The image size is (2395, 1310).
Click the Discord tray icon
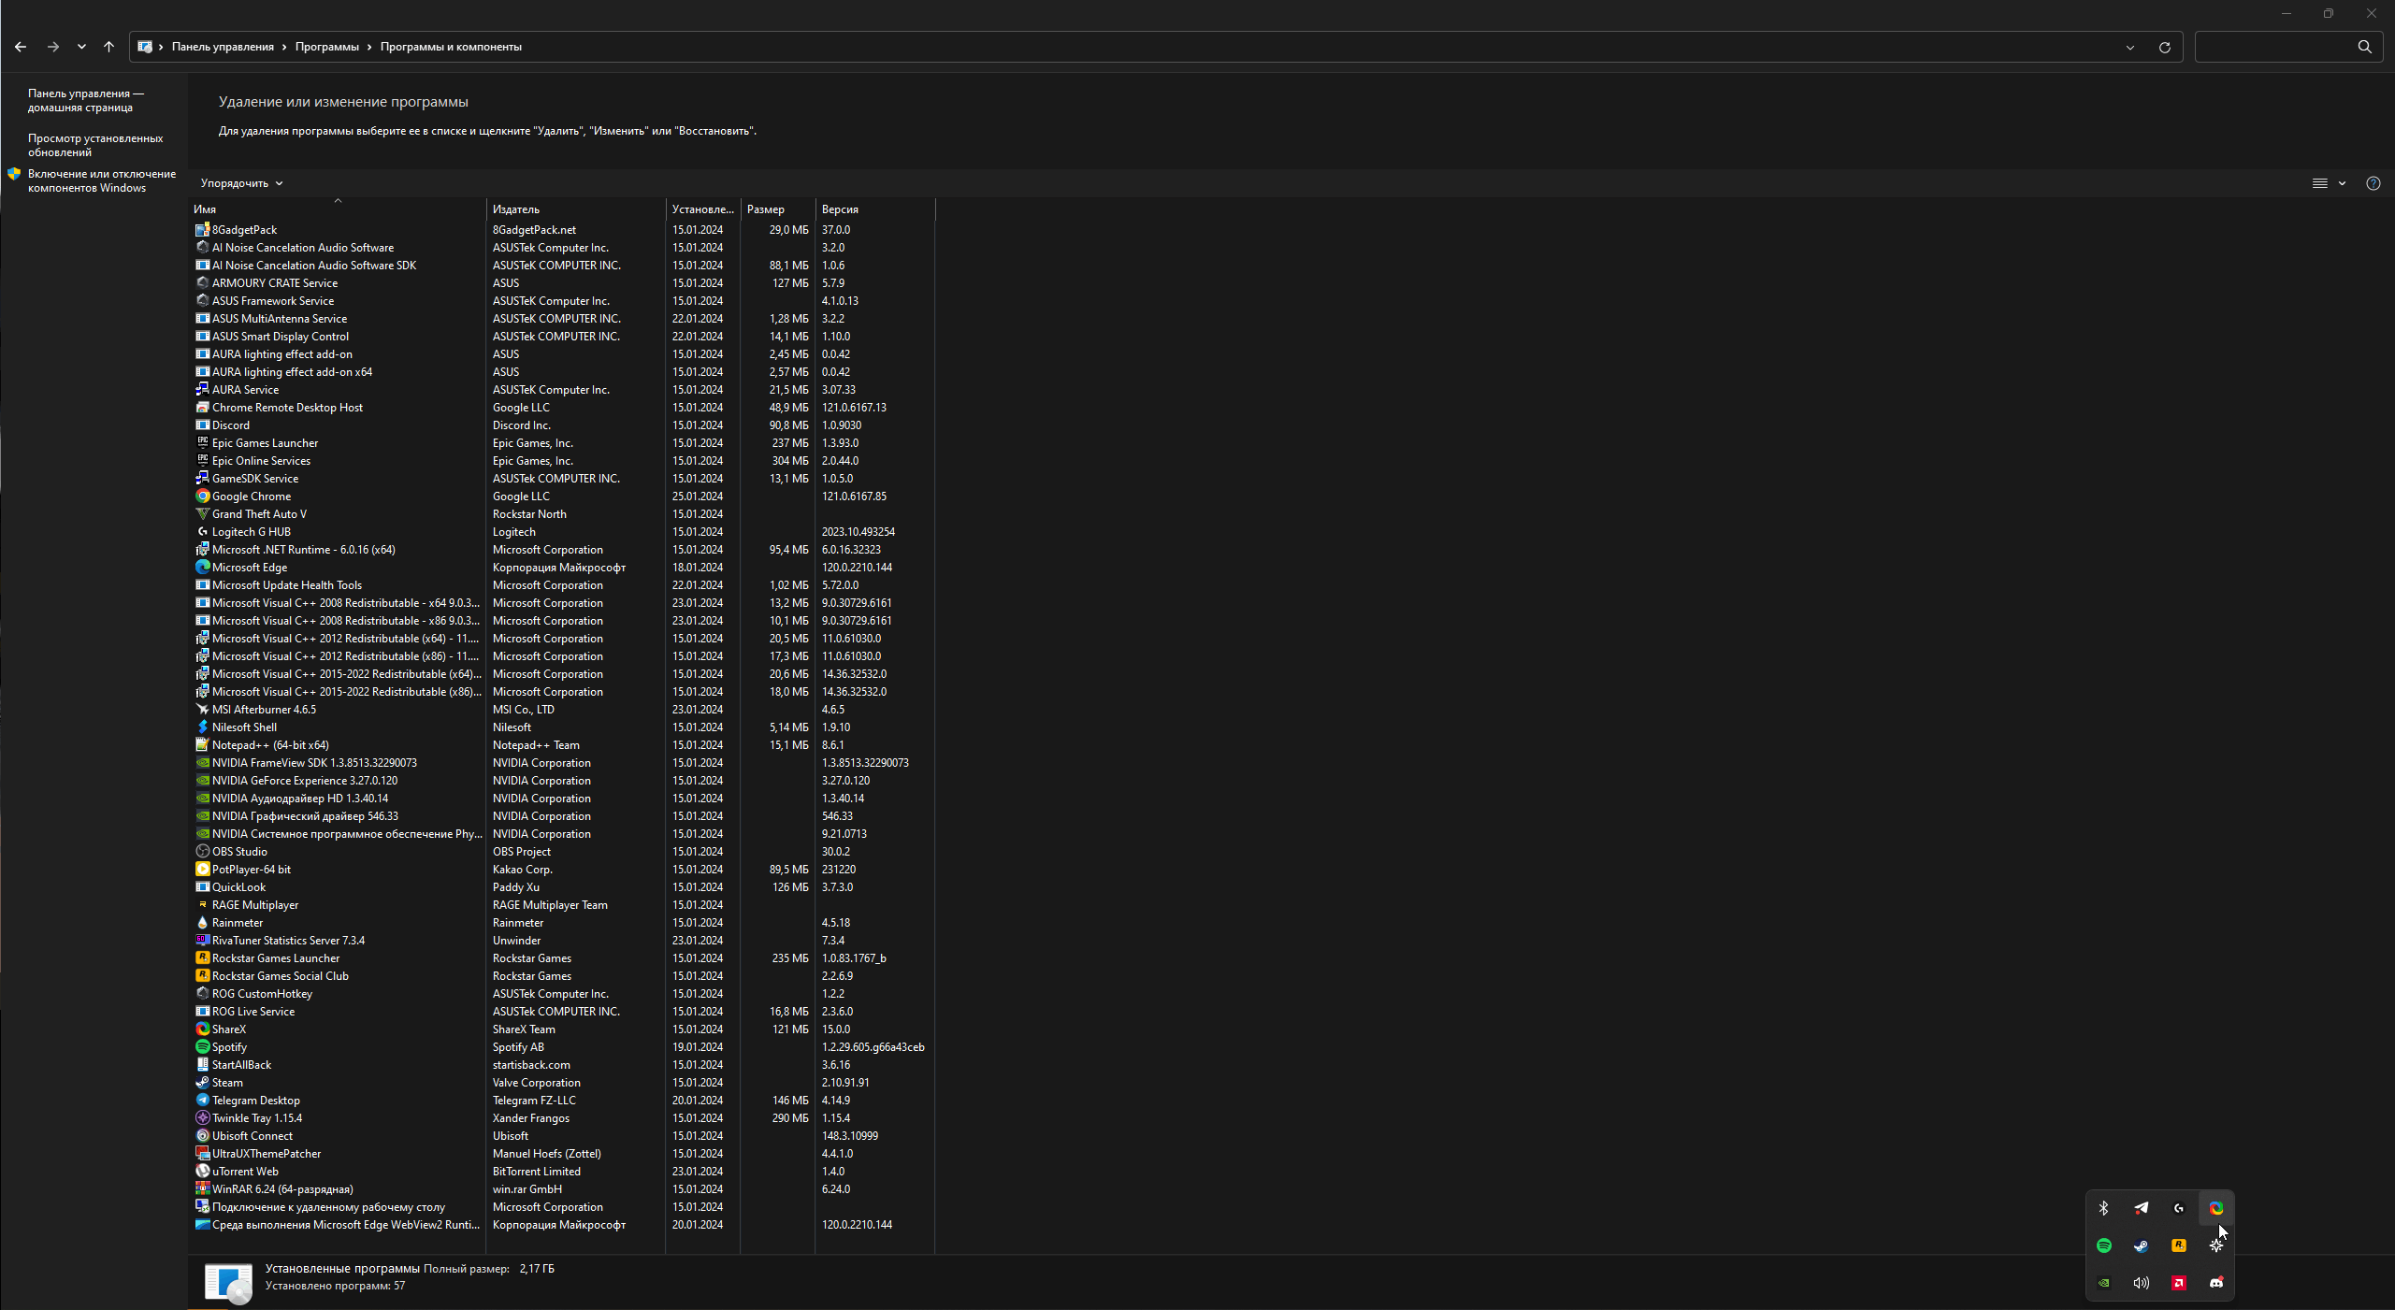coord(2215,1283)
